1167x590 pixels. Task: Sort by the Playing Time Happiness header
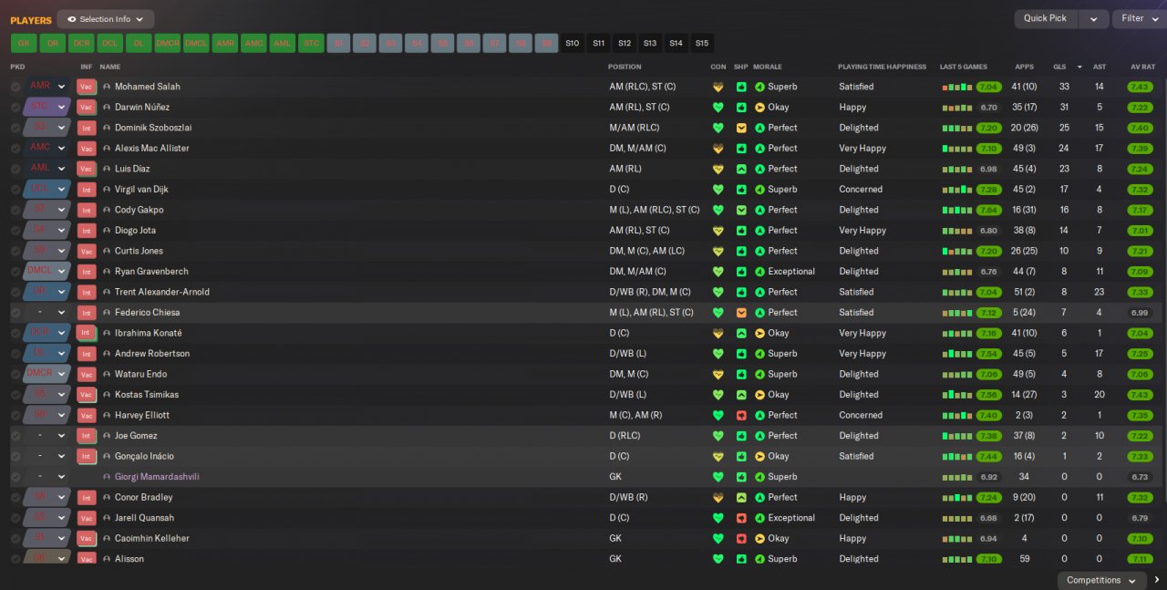point(882,67)
